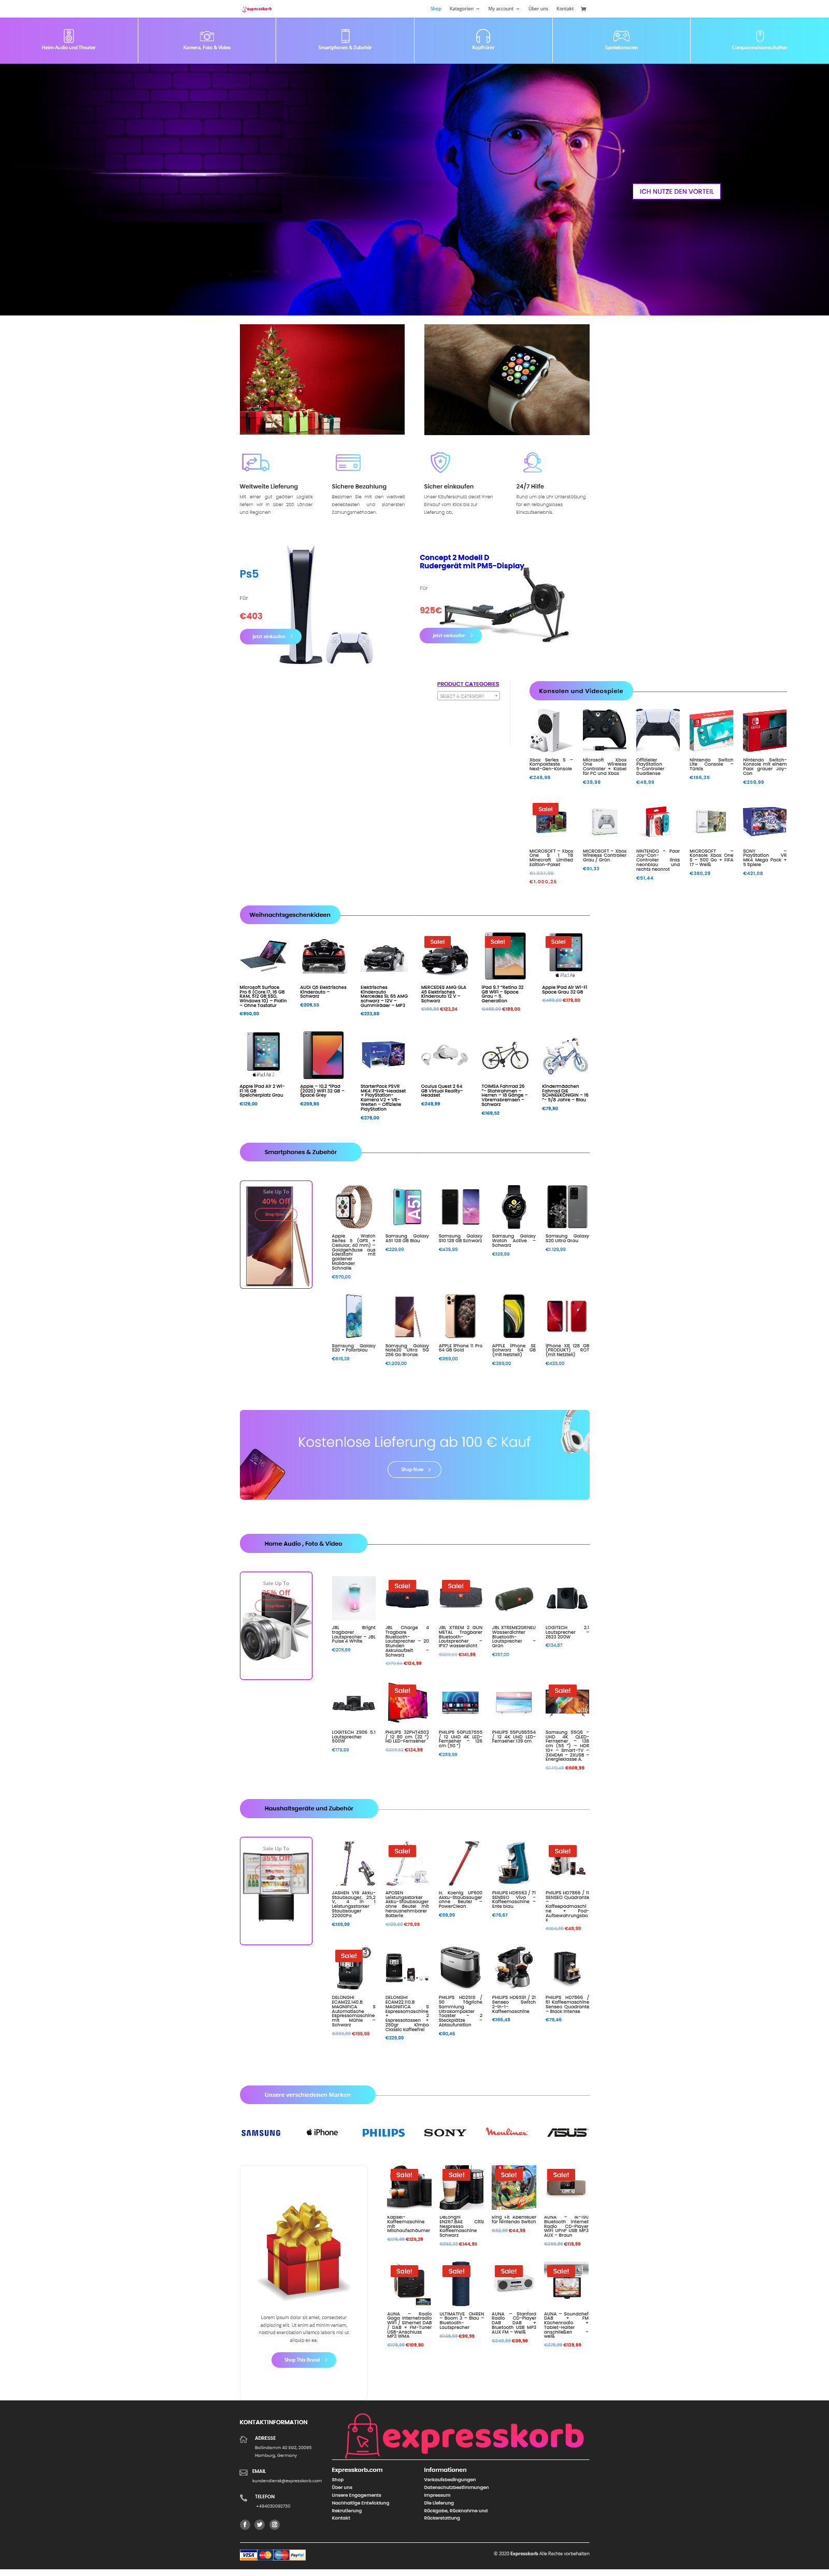Open the Twitter icon in the footer
Image resolution: width=829 pixels, height=2576 pixels.
pos(259,2524)
